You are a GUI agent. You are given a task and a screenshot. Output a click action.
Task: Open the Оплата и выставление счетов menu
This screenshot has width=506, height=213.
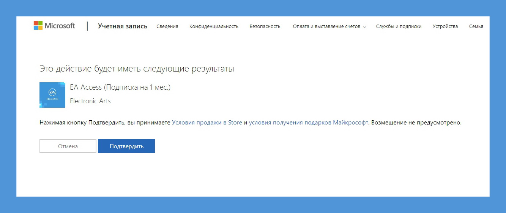click(x=326, y=26)
